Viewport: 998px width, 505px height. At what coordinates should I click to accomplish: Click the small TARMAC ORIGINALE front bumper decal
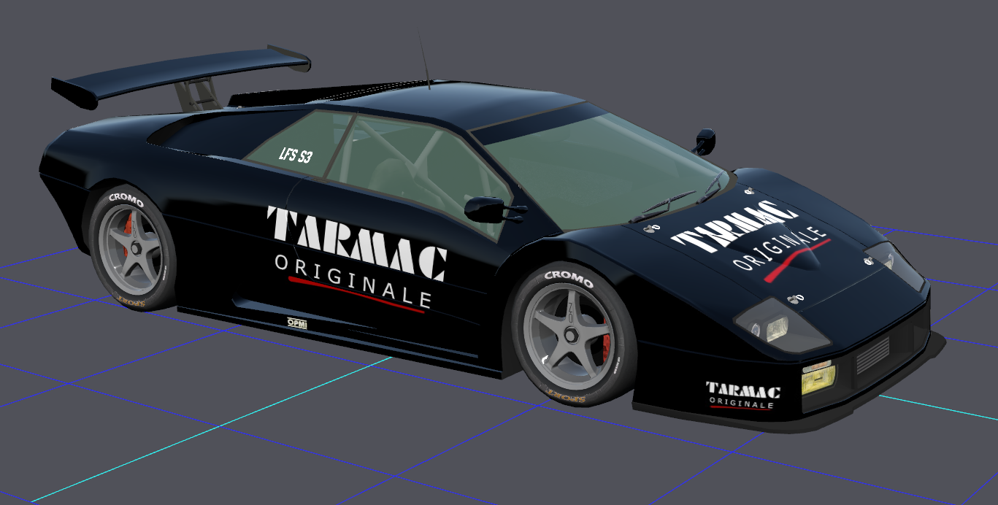(742, 396)
